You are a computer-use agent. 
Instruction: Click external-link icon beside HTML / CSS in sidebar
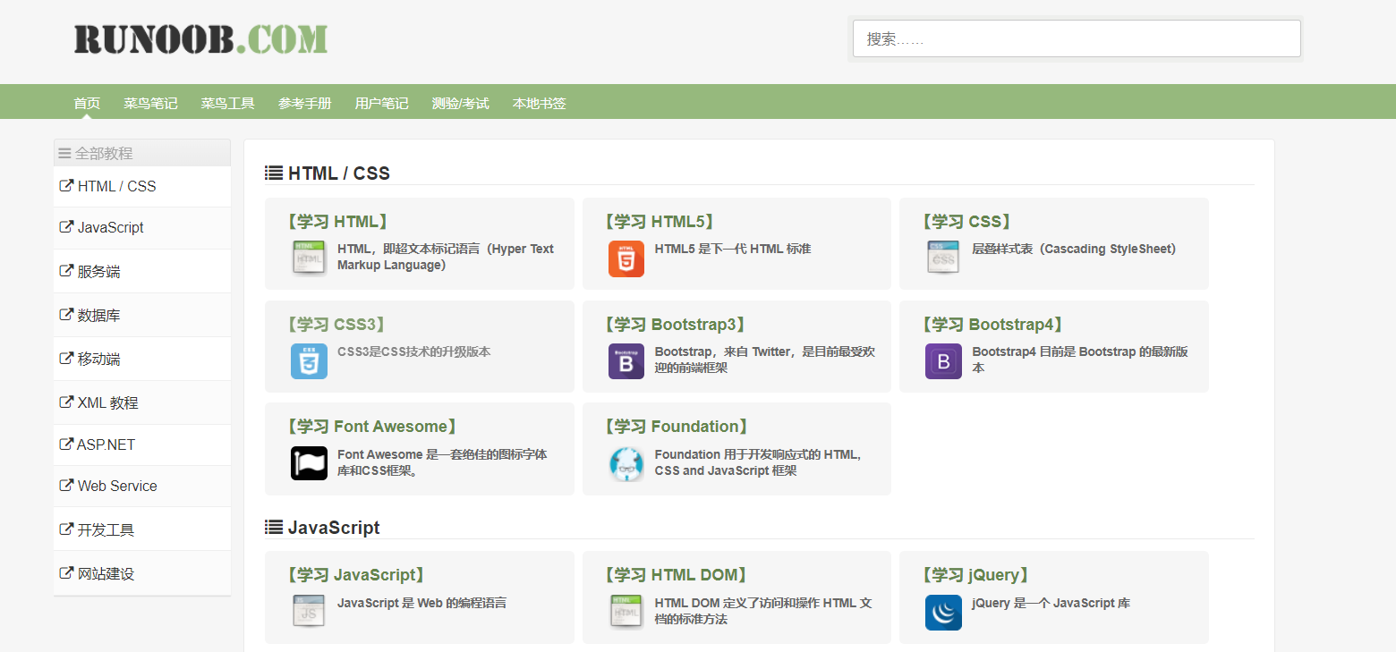coord(65,186)
